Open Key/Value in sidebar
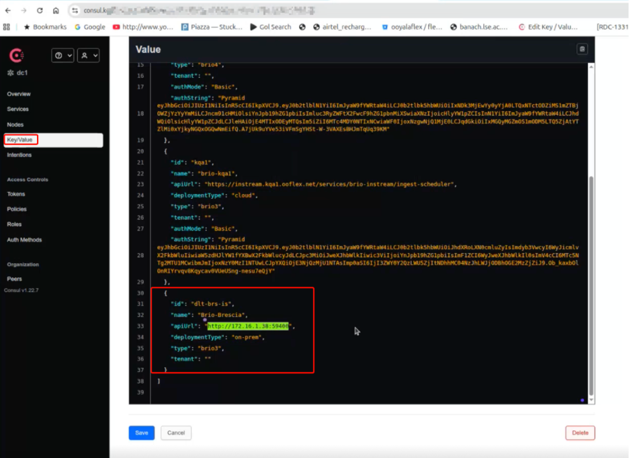The height and width of the screenshot is (458, 629). coord(53,140)
